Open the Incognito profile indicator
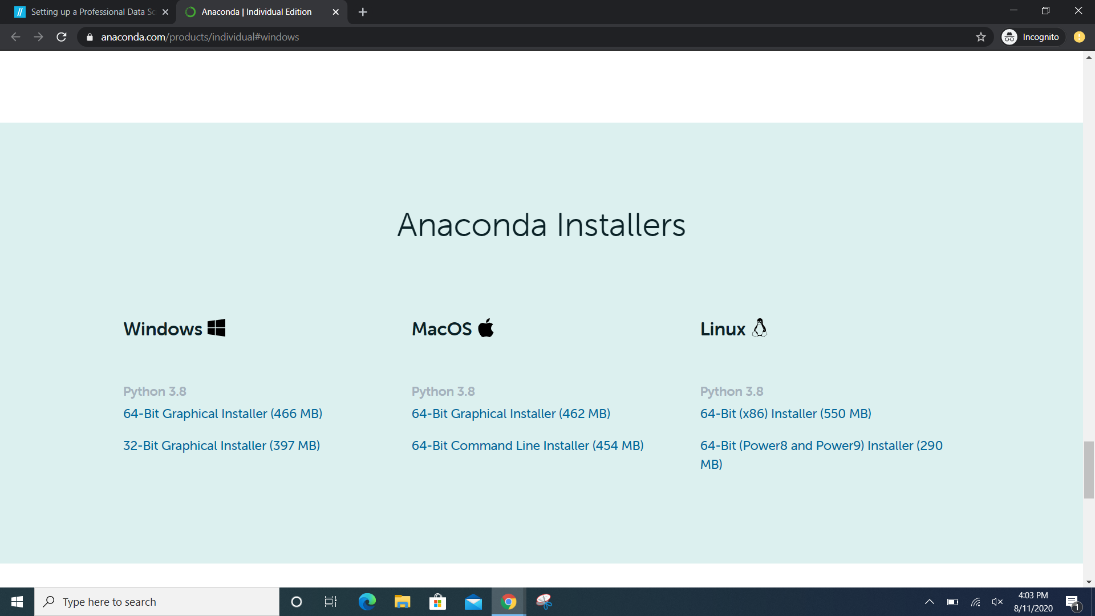This screenshot has width=1095, height=616. [1032, 37]
